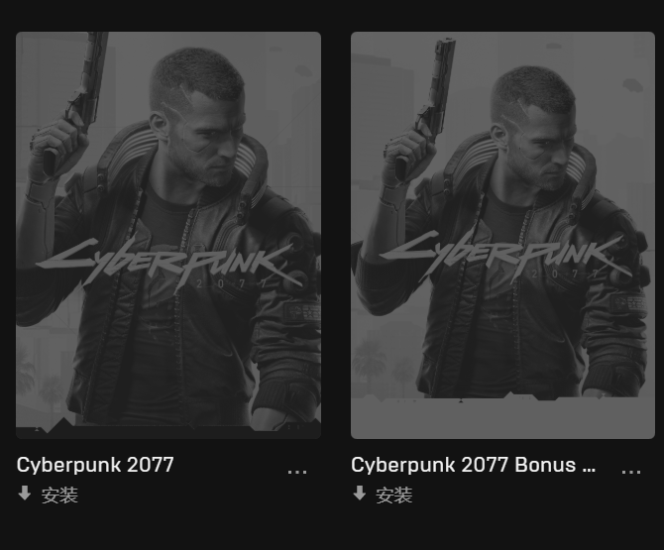Open the three-dot menu for Cyberpunk 2077 Bonus

pyautogui.click(x=631, y=472)
